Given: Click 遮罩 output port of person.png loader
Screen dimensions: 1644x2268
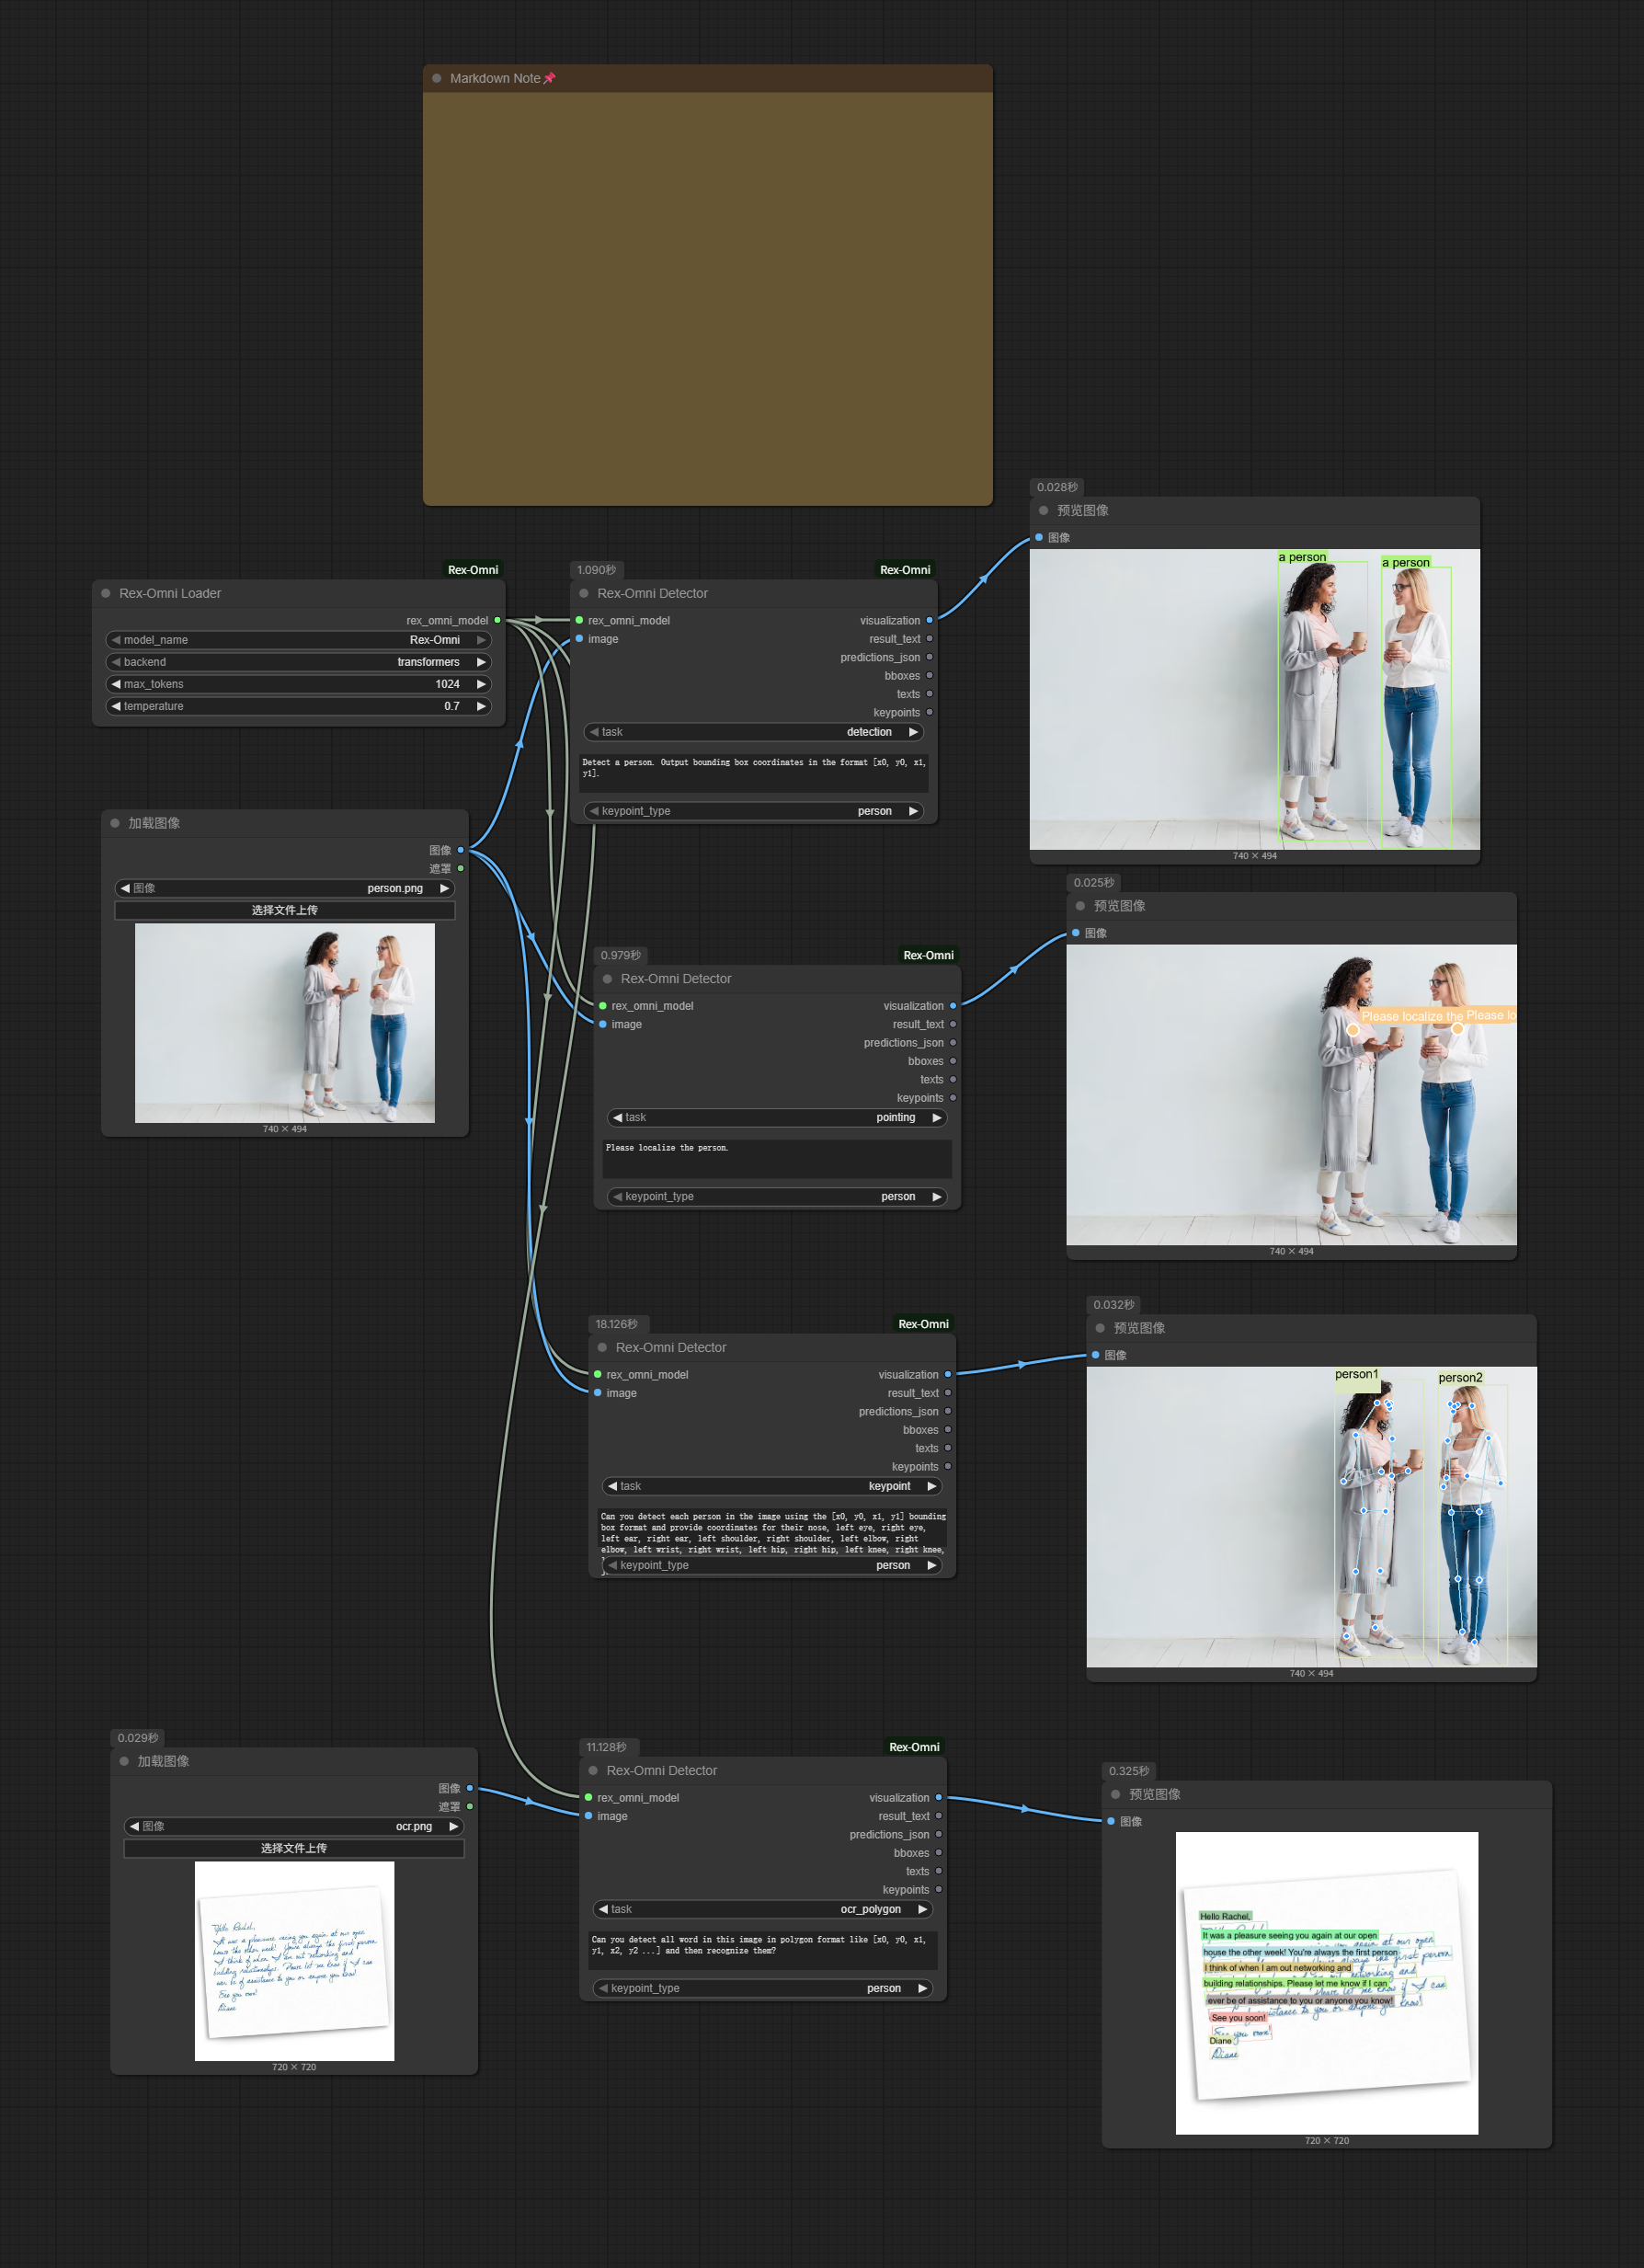Looking at the screenshot, I should pyautogui.click(x=460, y=868).
